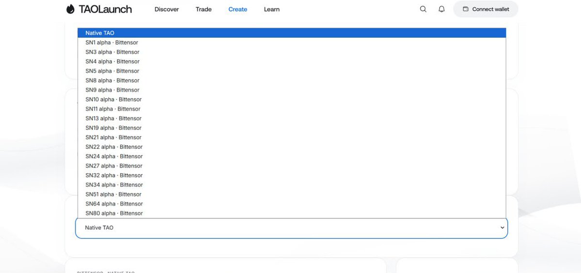Choose SN22 alpha · Bittensor entry
The image size is (581, 273).
tap(292, 147)
